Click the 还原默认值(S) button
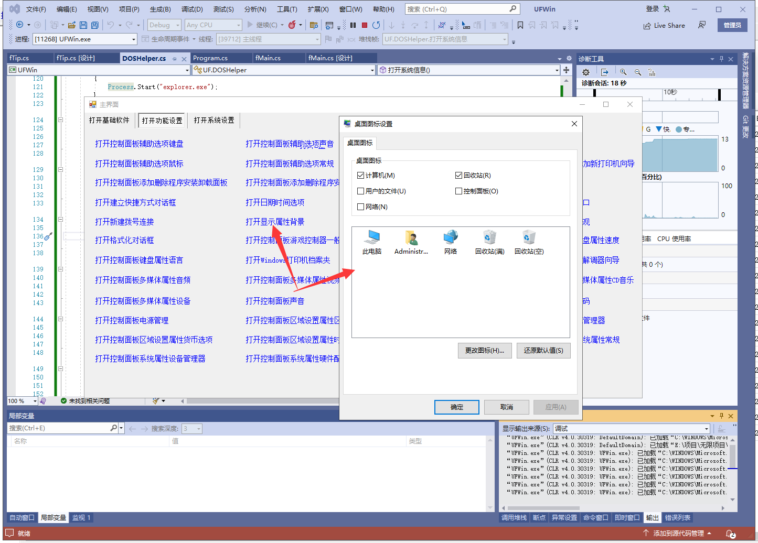 [x=543, y=351]
